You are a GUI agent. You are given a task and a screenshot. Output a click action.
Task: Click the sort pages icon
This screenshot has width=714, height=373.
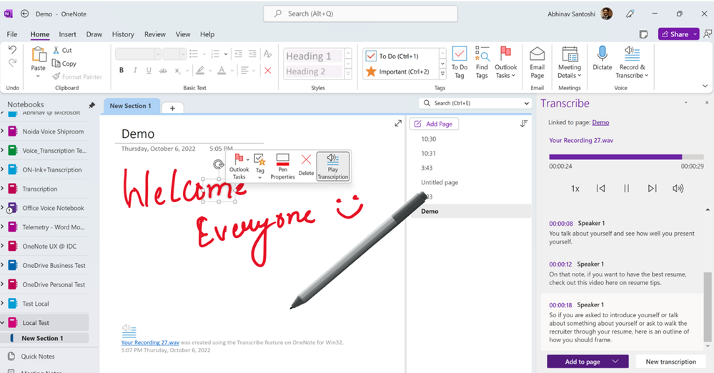coord(524,124)
